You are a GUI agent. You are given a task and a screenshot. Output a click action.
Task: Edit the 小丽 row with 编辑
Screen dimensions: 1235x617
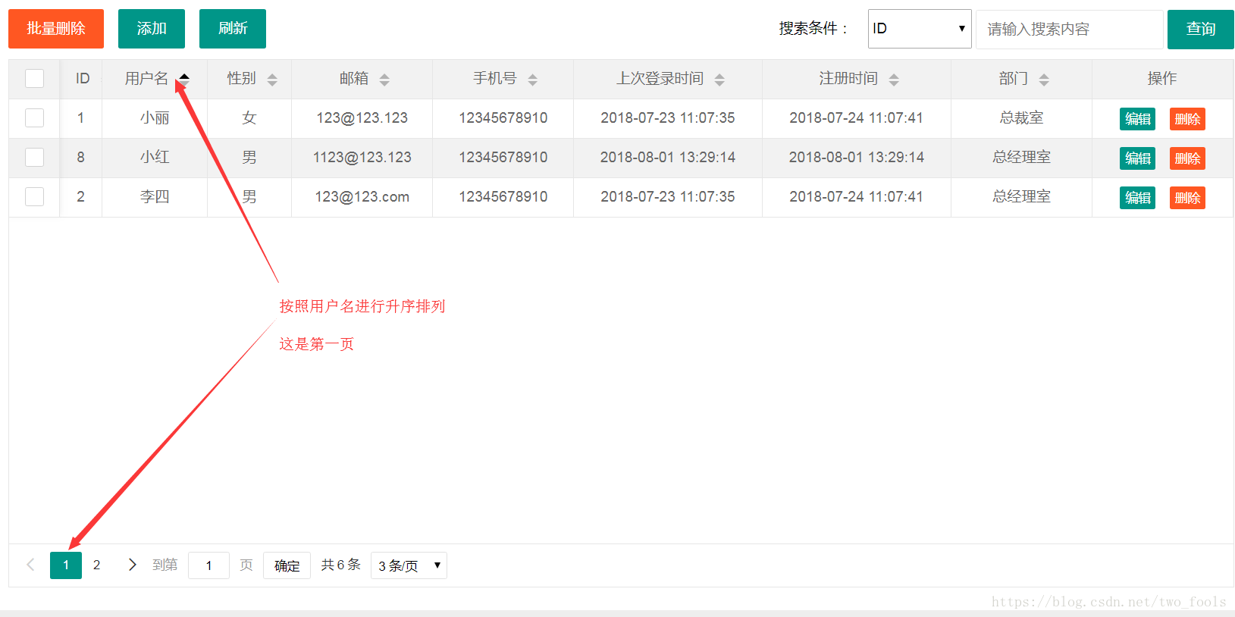point(1137,119)
